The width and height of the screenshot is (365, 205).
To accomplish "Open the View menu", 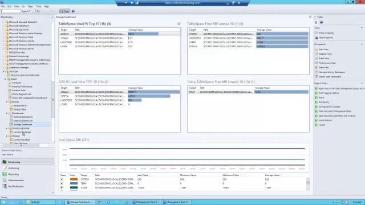I will pyautogui.click(x=17, y=6).
